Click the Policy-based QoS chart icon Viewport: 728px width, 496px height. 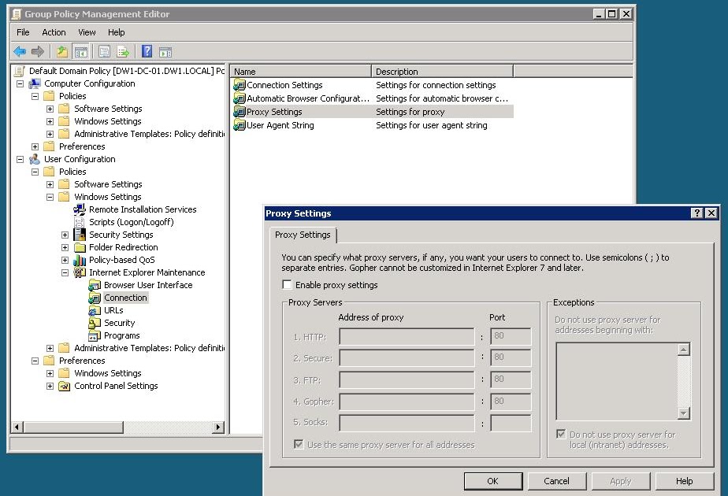80,260
